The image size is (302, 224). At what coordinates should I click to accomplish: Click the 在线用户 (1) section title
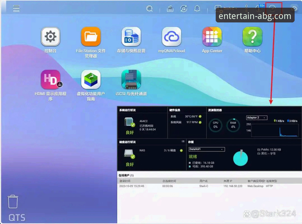[x=126, y=175]
